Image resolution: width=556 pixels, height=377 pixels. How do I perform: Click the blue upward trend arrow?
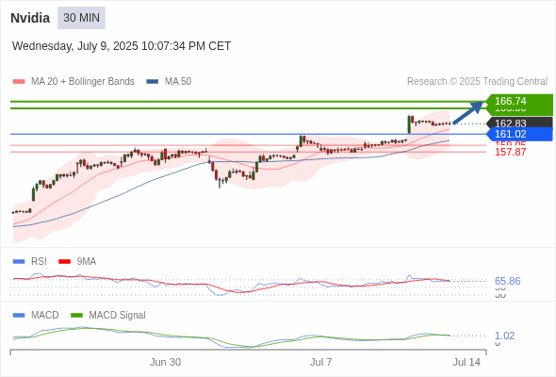coord(468,112)
